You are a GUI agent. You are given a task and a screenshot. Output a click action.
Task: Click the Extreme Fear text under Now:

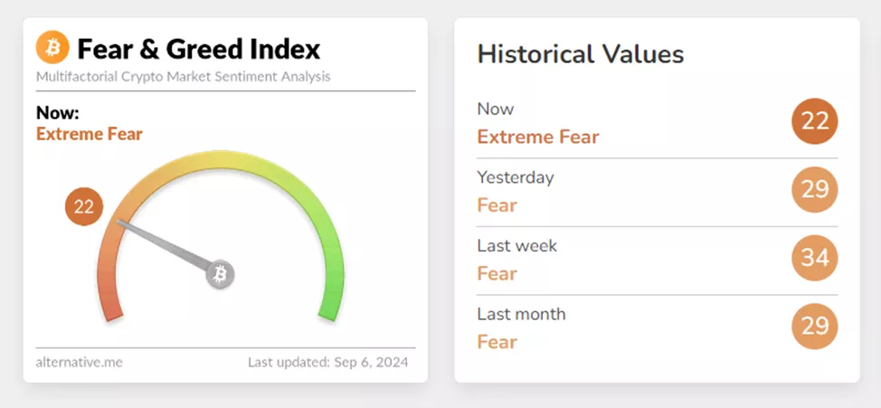click(x=90, y=134)
